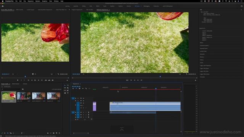Click the Home icon below the menu bar
This screenshot has width=244, height=137.
3,6
